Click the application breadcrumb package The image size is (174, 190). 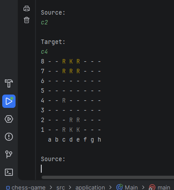click(x=90, y=187)
